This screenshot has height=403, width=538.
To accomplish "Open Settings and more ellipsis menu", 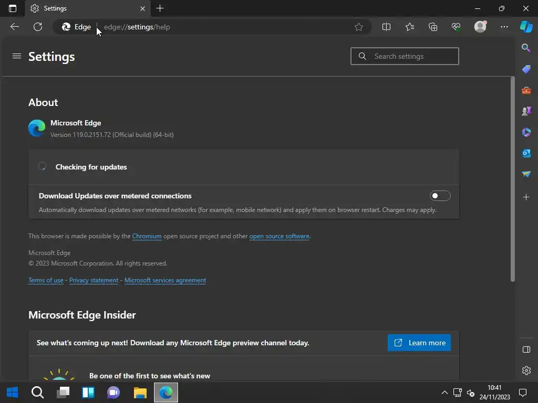I will click(504, 27).
